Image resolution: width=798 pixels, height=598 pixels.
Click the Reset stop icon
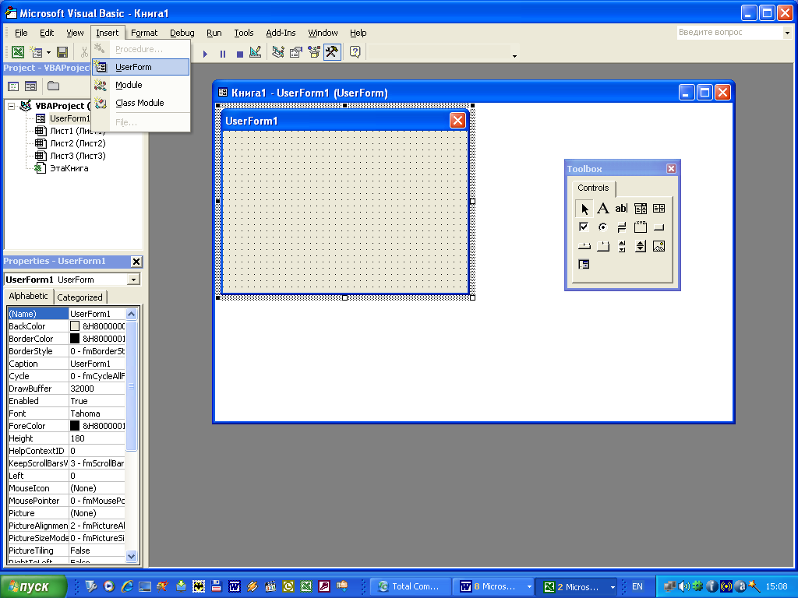(240, 54)
